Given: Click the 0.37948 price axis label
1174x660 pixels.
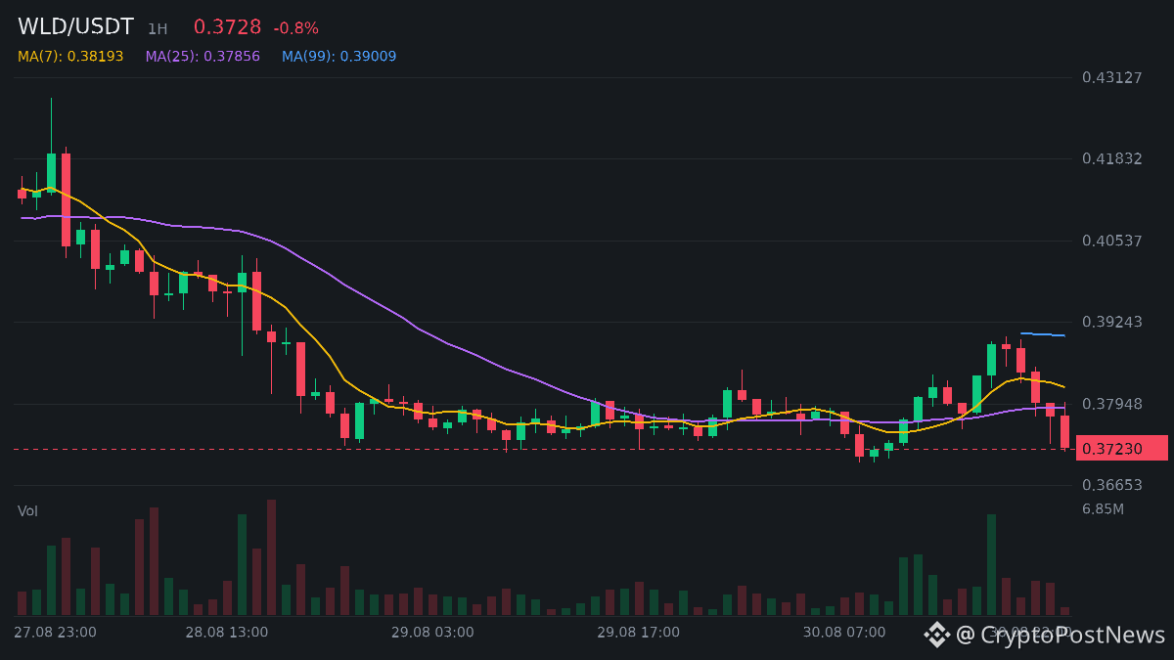Looking at the screenshot, I should point(1112,404).
